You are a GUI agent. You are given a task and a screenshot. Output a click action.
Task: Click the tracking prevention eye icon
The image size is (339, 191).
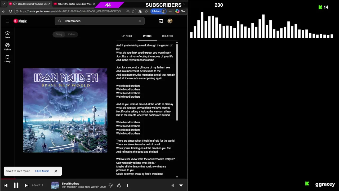(x=128, y=11)
